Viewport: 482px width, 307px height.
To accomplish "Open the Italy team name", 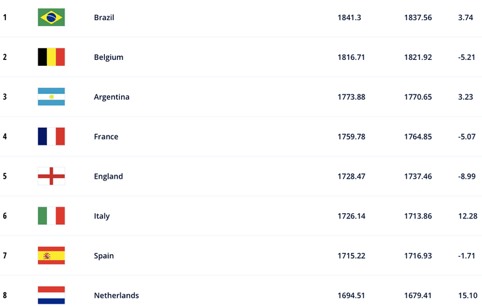I will point(102,216).
